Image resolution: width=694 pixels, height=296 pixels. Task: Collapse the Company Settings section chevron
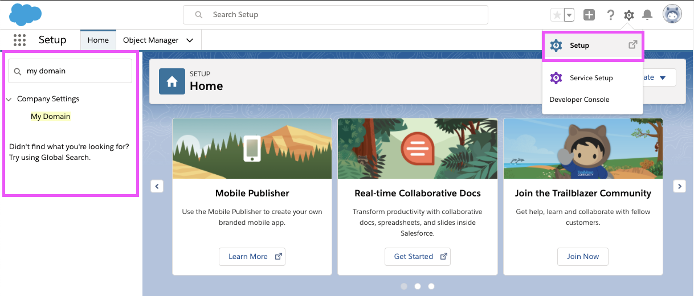[x=9, y=99]
